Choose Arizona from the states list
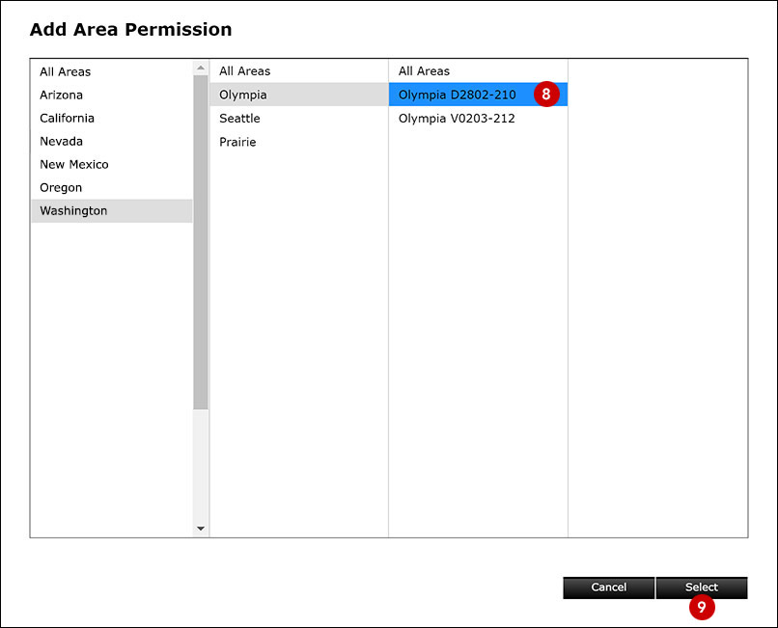 [62, 95]
